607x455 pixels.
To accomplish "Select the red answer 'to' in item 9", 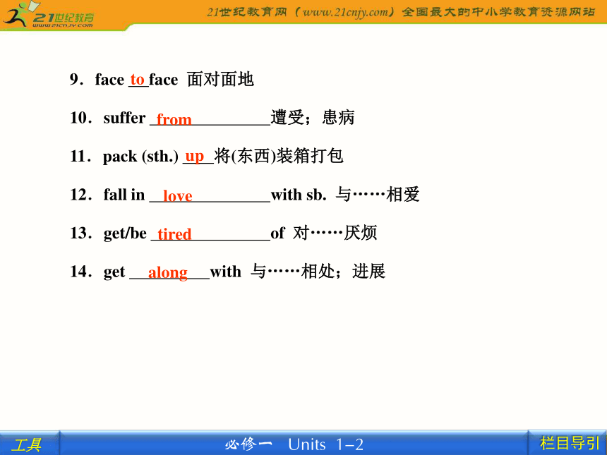I will pos(138,80).
